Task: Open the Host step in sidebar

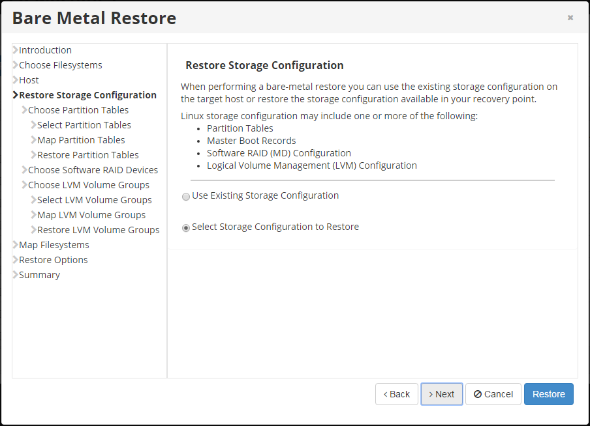Action: pyautogui.click(x=29, y=80)
